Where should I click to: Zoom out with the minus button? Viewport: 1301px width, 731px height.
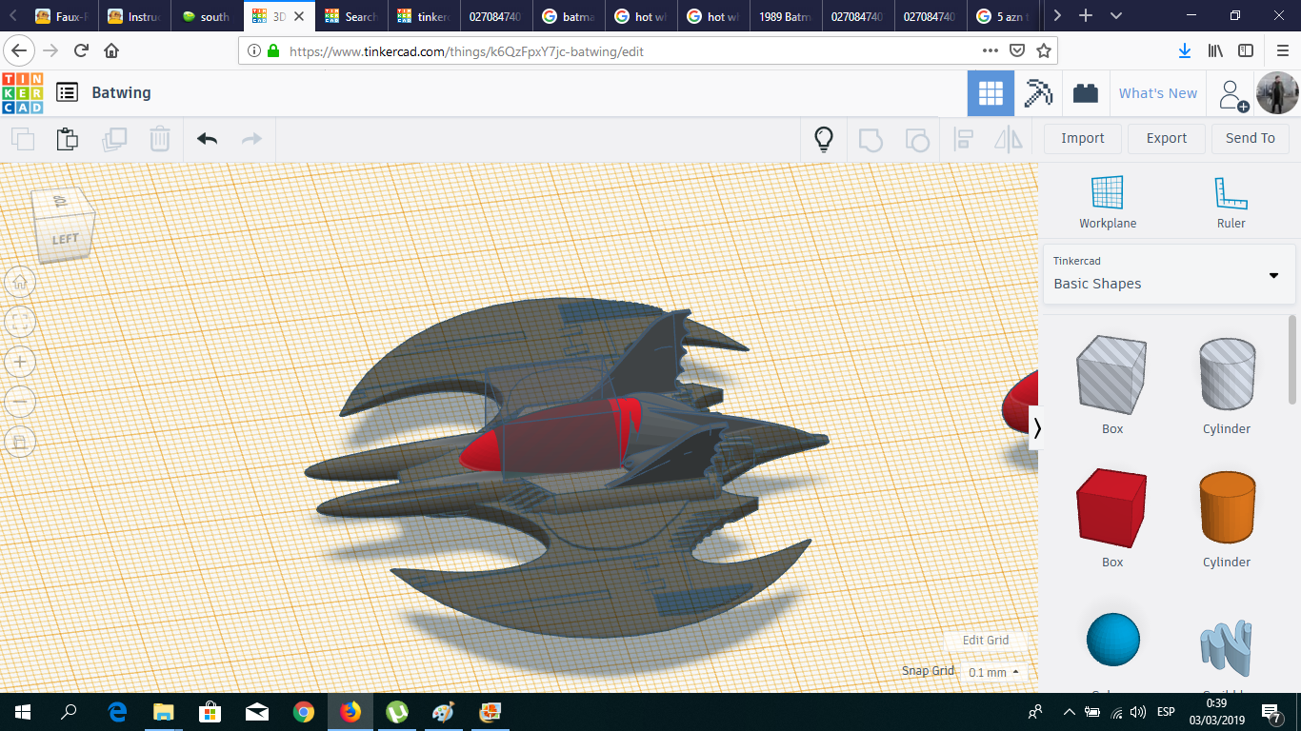21,402
